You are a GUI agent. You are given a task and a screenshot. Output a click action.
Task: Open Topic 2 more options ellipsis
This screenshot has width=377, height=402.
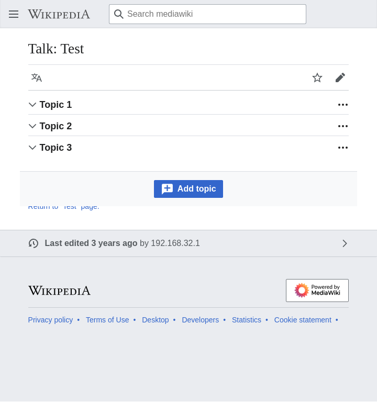point(343,126)
